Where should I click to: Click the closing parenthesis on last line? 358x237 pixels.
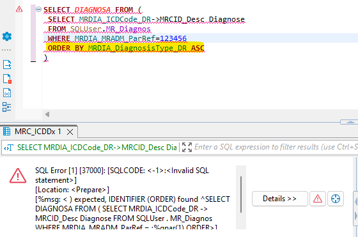pos(46,57)
